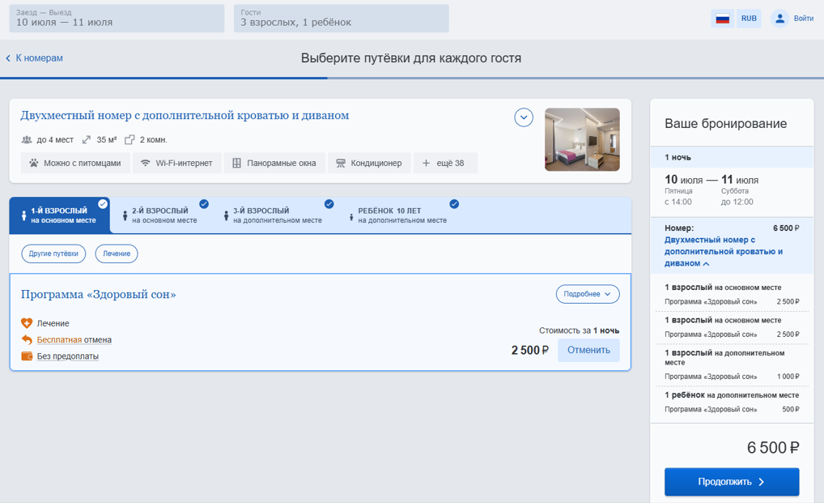Click the Russian flag language icon
The height and width of the screenshot is (503, 824).
click(x=723, y=19)
